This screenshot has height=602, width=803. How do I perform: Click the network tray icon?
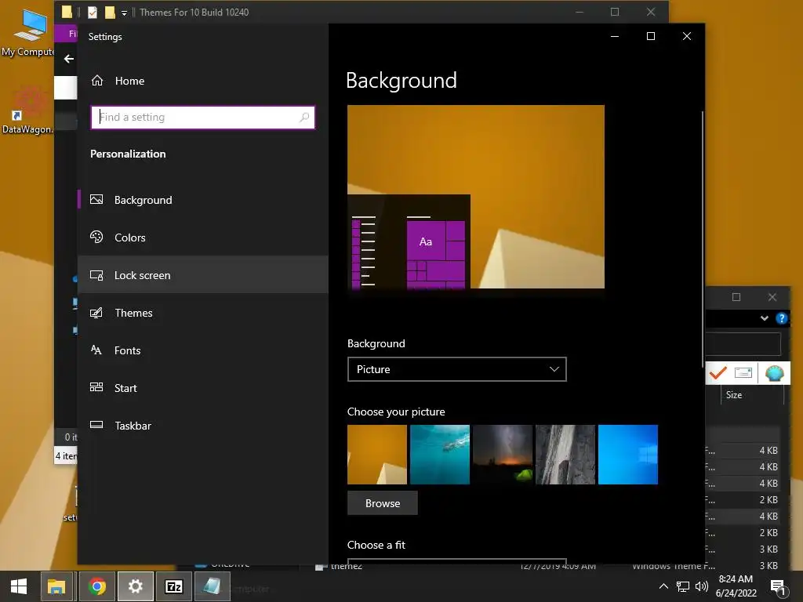pos(683,586)
